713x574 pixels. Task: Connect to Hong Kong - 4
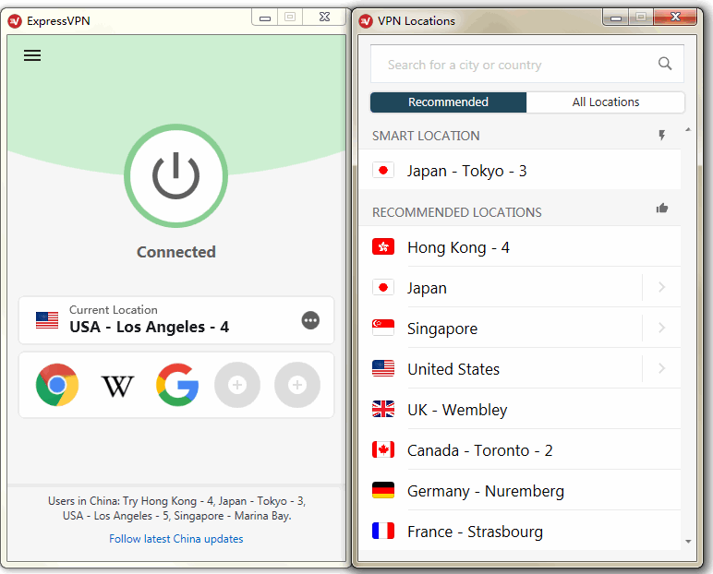(520, 247)
